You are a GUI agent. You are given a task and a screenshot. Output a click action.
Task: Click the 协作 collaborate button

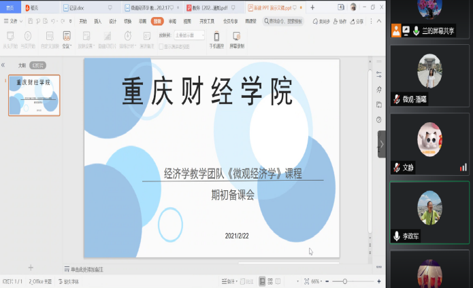pos(340,21)
